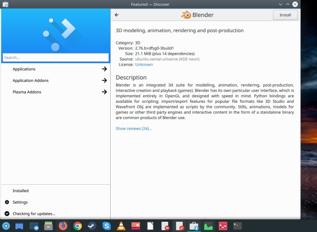Switch to Discover in the taskbar
317x232 pixels.
click(x=194, y=226)
